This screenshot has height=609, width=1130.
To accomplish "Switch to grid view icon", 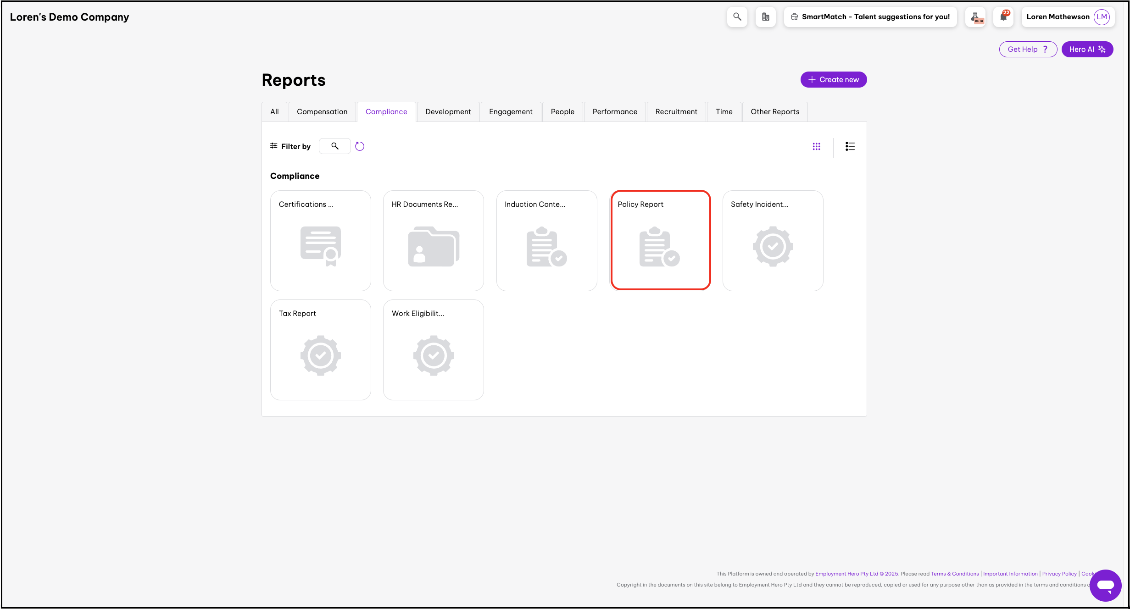I will point(816,146).
